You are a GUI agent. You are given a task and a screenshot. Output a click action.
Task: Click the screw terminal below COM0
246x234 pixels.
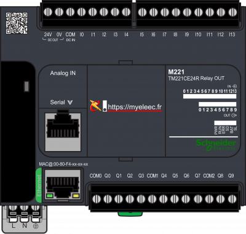coord(97,199)
